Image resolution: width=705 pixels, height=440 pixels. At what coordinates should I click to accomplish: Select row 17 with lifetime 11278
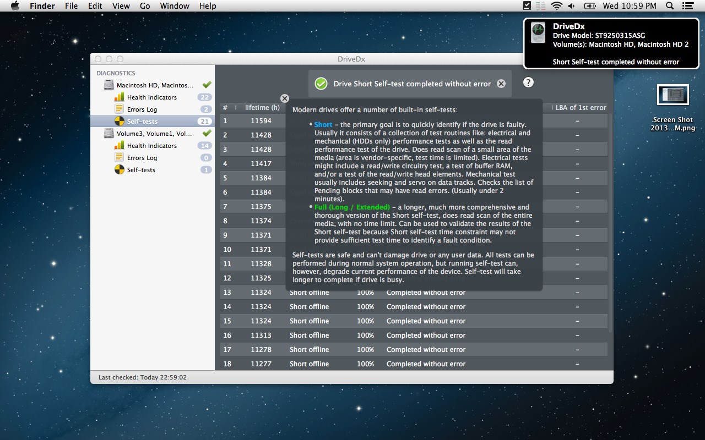[x=414, y=350]
